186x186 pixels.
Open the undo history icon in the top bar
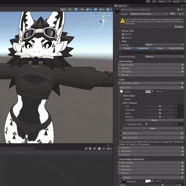click(x=148, y=2)
